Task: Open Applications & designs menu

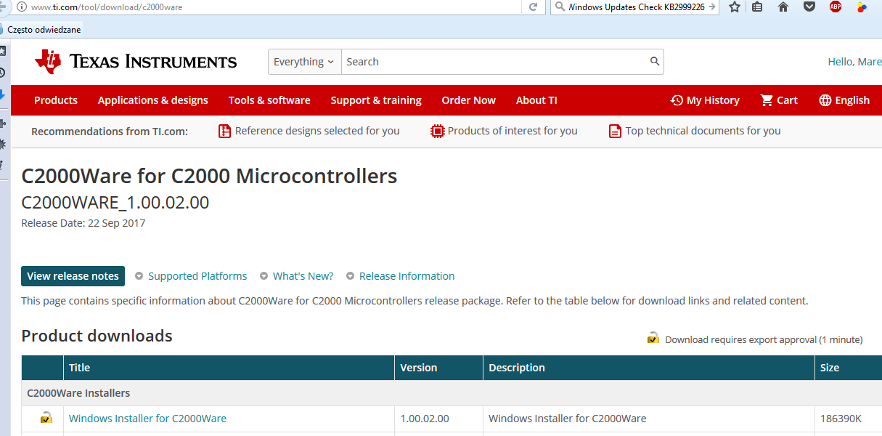Action: pos(153,100)
